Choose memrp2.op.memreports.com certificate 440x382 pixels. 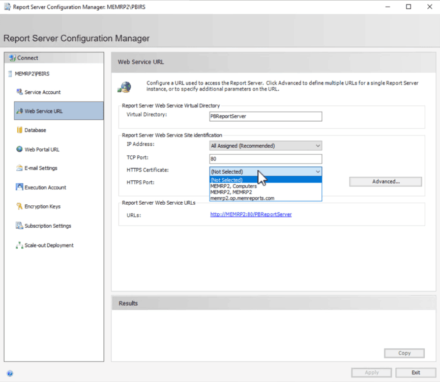click(x=266, y=198)
